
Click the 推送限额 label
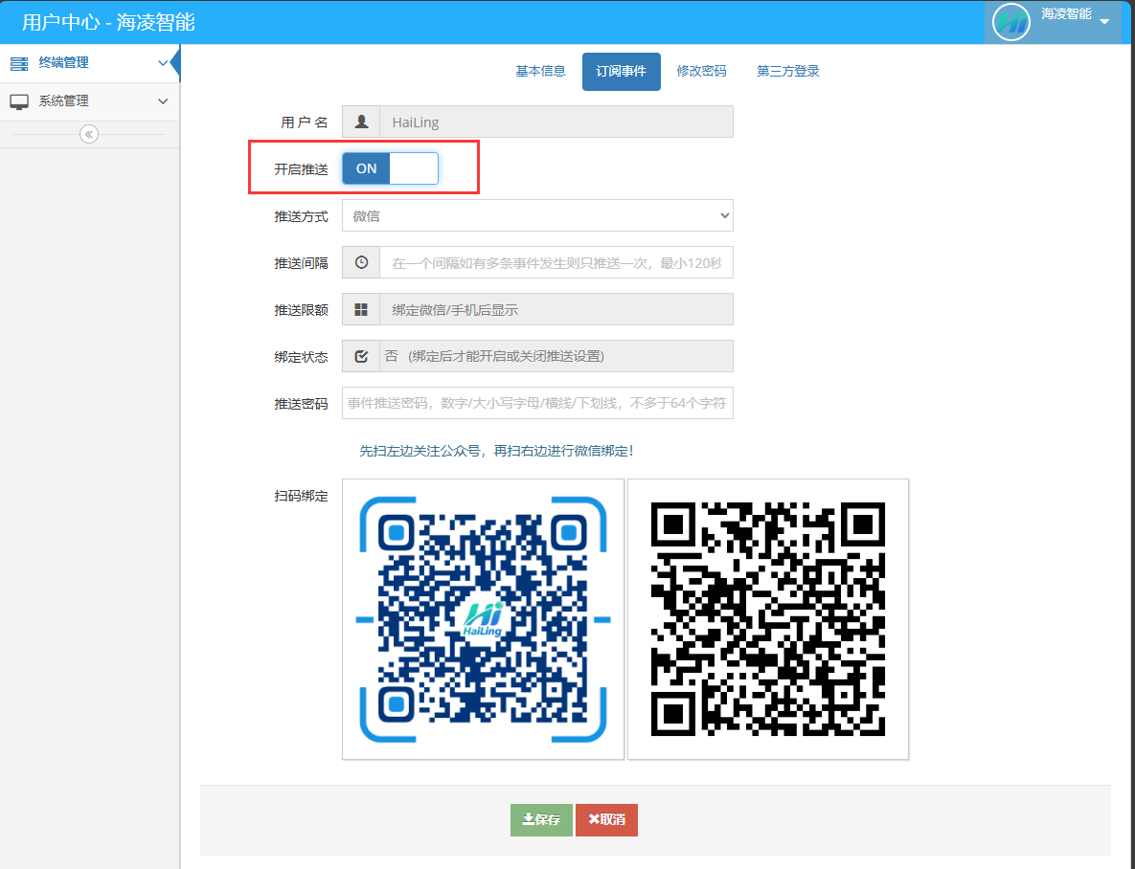click(301, 310)
